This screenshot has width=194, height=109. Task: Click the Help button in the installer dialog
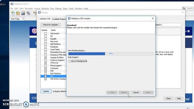coord(148,92)
